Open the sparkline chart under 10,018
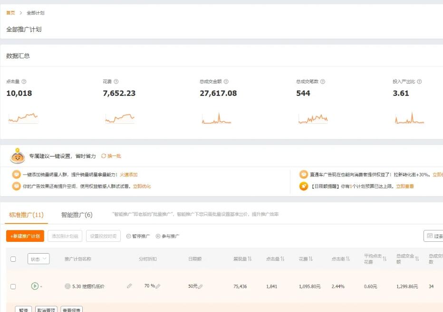Viewport: 443px width, 312px height. 23,118
